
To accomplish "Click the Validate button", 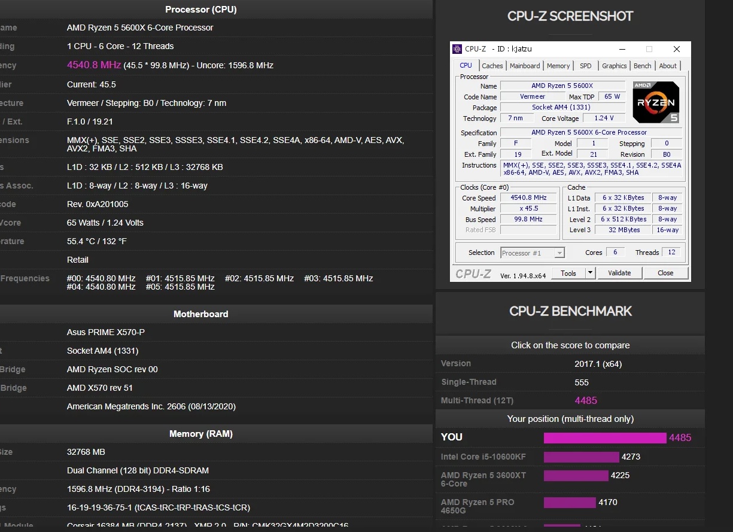I will click(x=619, y=273).
